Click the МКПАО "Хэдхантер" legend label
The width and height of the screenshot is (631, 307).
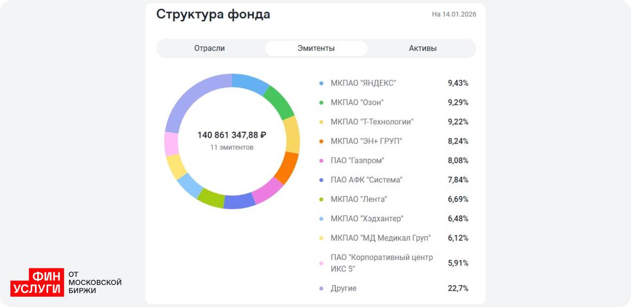(x=367, y=218)
